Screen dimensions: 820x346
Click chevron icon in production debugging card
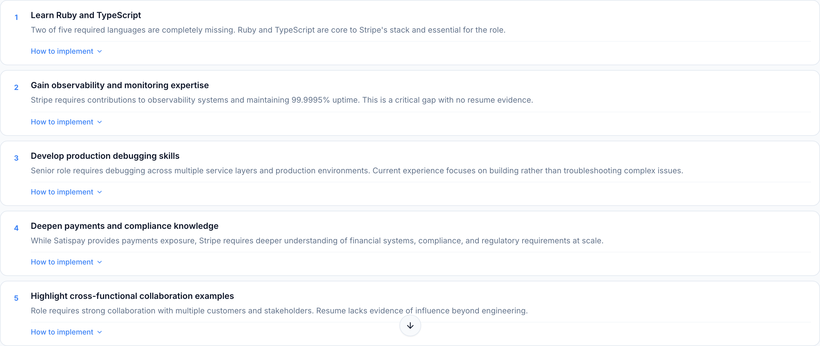pyautogui.click(x=100, y=192)
